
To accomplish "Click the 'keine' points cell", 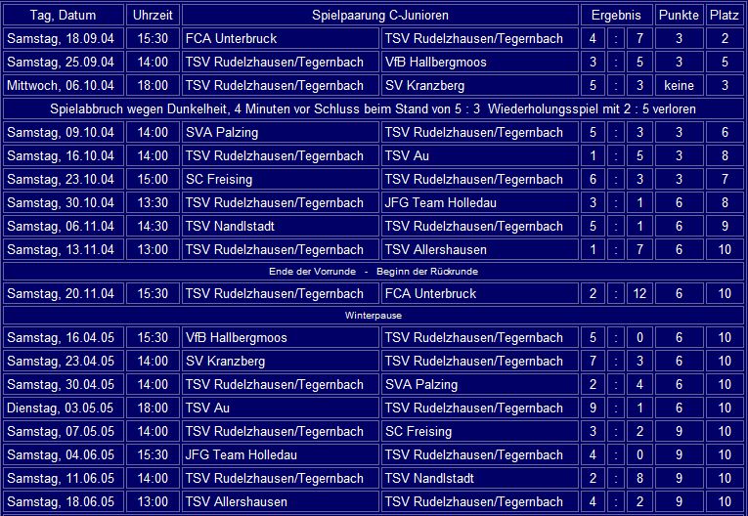I will 679,86.
